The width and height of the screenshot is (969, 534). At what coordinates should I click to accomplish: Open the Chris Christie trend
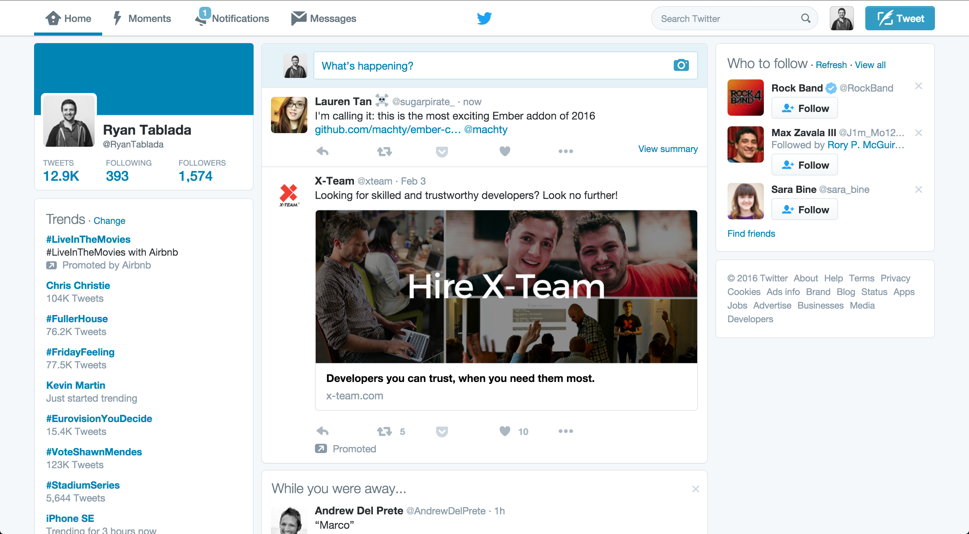pos(78,286)
